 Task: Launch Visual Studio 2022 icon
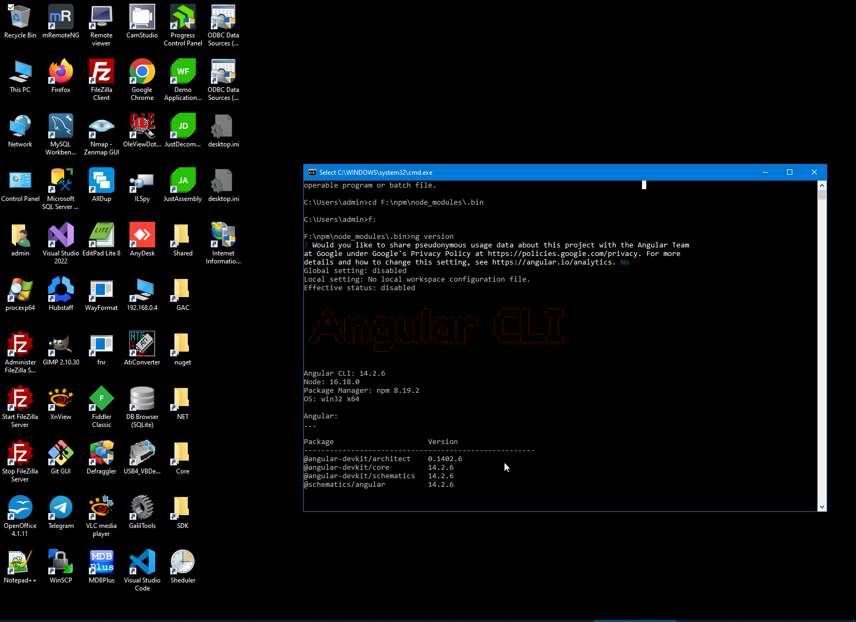[x=60, y=243]
